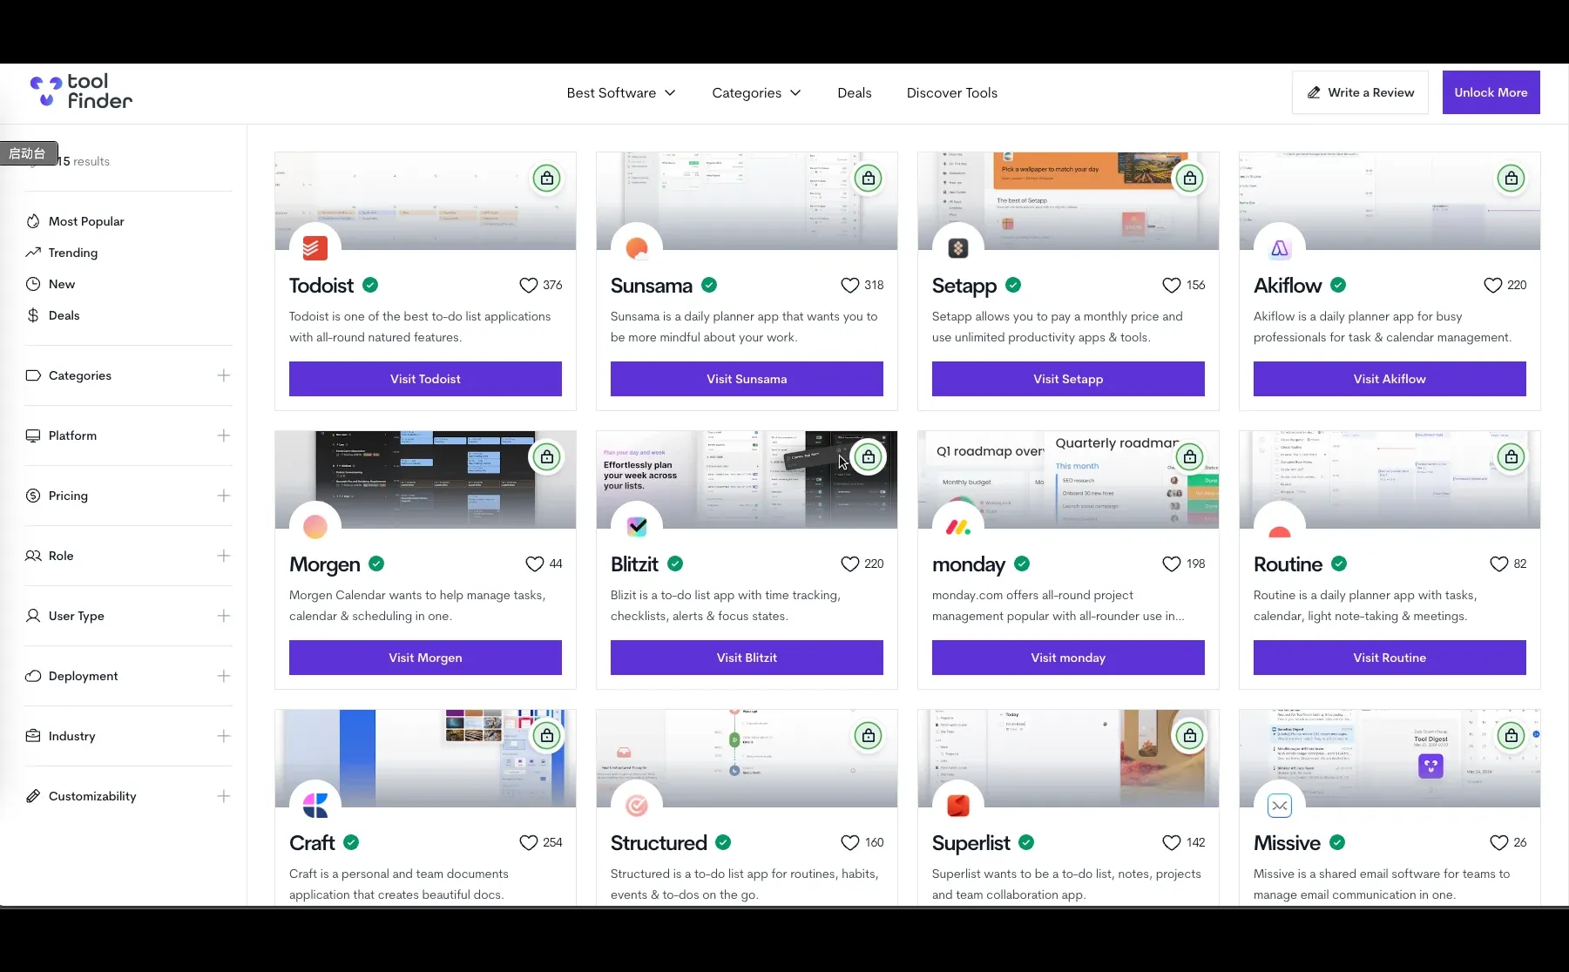Like Craft with the heart icon
Viewport: 1569px width, 972px height.
528,843
